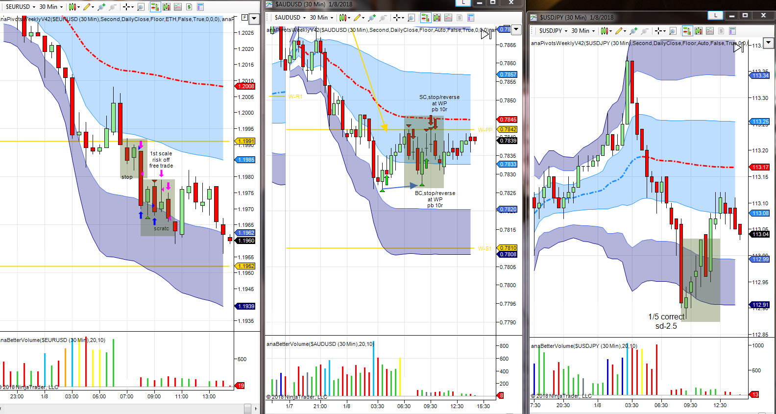Expand the USDJPY price axis dropdown arrow
776x414 pixels.
click(x=768, y=43)
